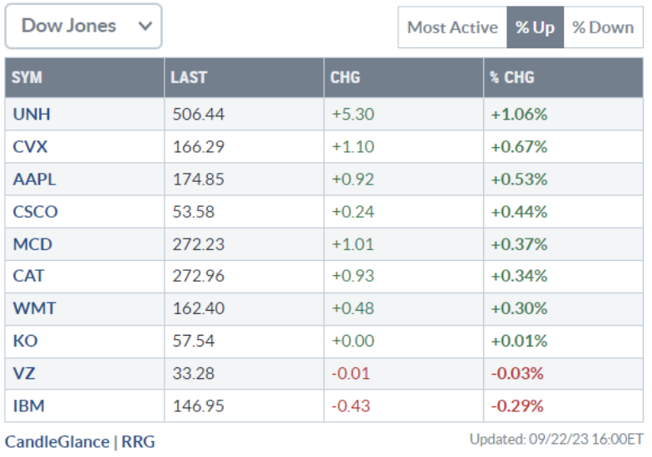The width and height of the screenshot is (652, 457).
Task: Open the RRG chart link
Action: click(x=138, y=441)
